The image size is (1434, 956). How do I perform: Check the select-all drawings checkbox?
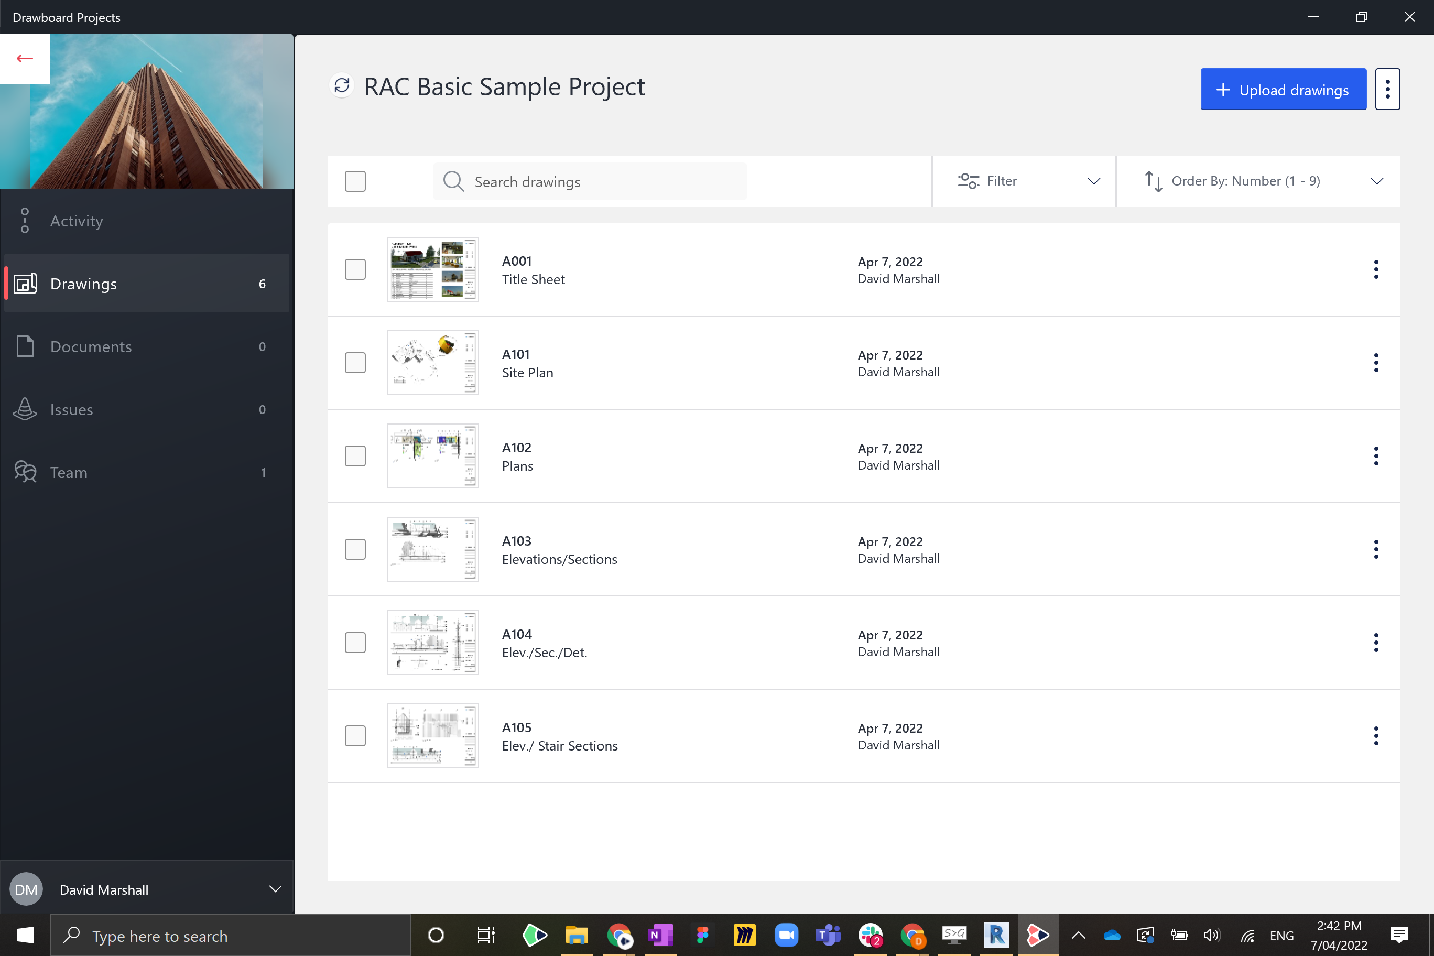tap(355, 182)
